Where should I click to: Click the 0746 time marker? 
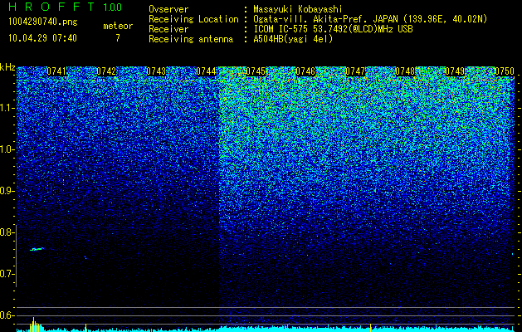[305, 71]
